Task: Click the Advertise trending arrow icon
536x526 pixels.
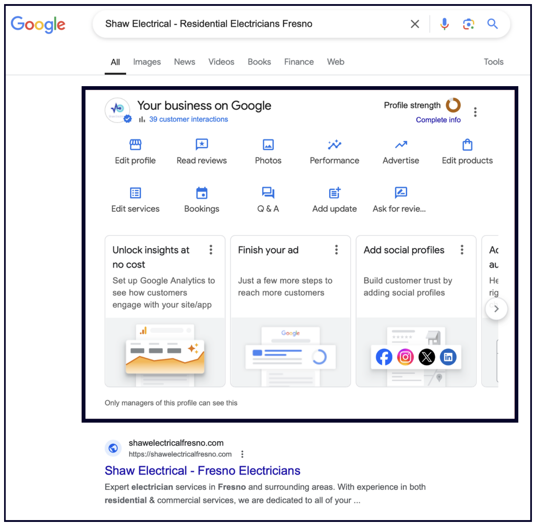Action: click(401, 145)
